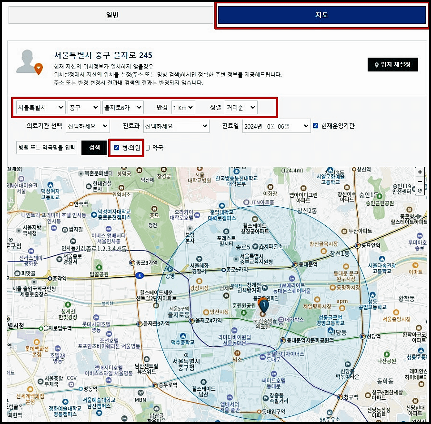Click the 을지로입구역 station icon on the map
The height and width of the screenshot is (424, 431).
click(x=41, y=328)
